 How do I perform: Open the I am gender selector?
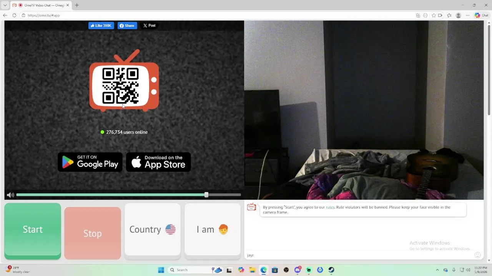[x=213, y=229]
